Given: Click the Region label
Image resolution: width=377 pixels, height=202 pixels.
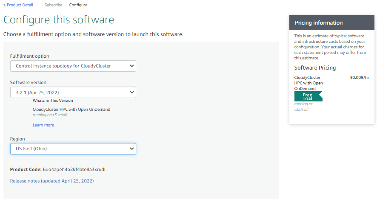Looking at the screenshot, I should [x=17, y=139].
